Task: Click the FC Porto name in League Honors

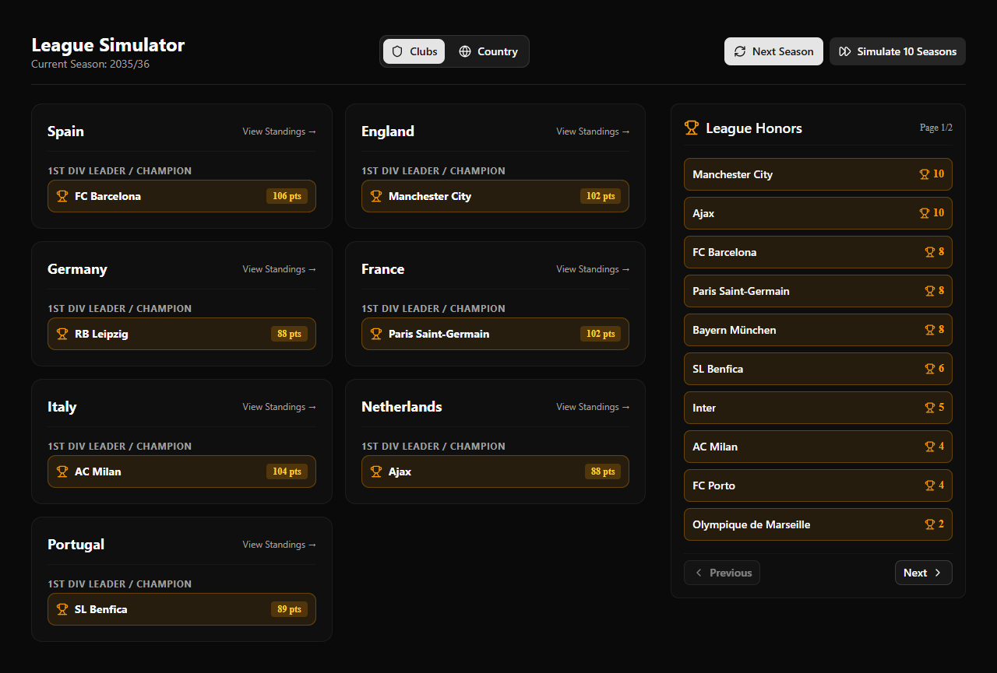Action: pyautogui.click(x=713, y=485)
